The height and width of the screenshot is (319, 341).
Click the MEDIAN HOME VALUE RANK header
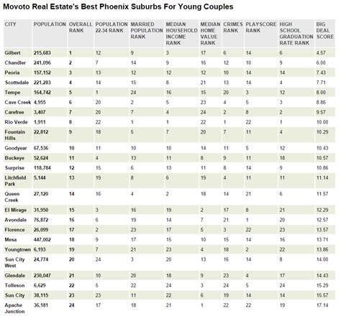[x=210, y=34]
